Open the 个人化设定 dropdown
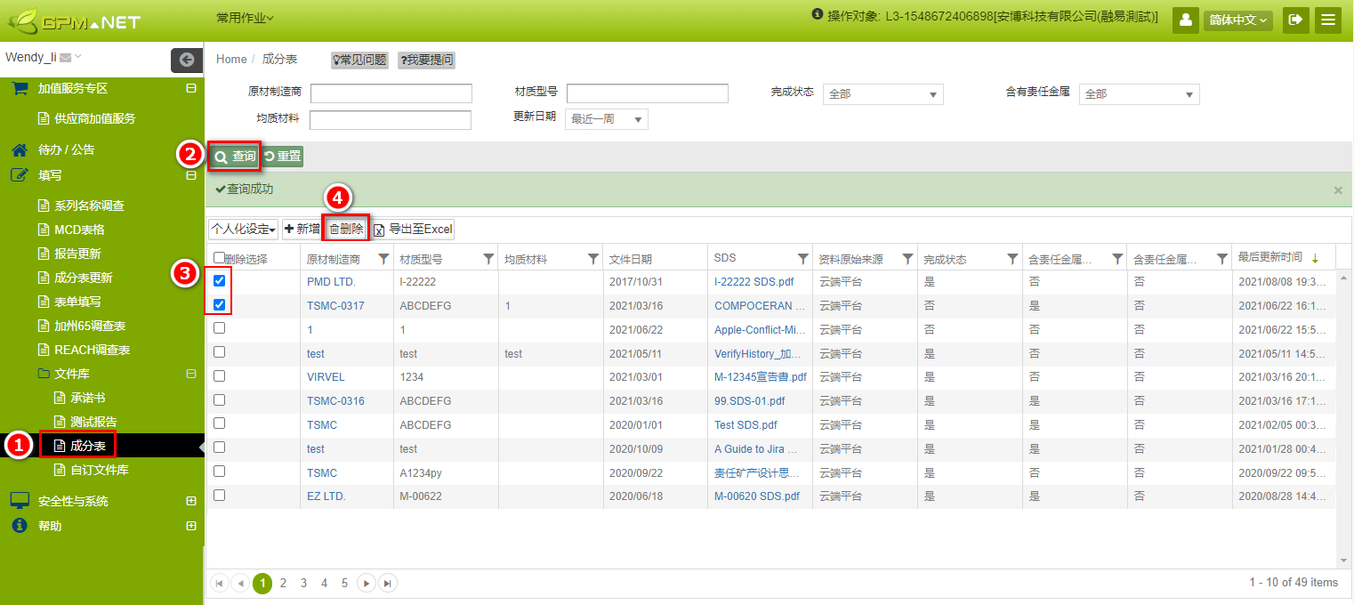This screenshot has width=1354, height=605. click(x=243, y=230)
